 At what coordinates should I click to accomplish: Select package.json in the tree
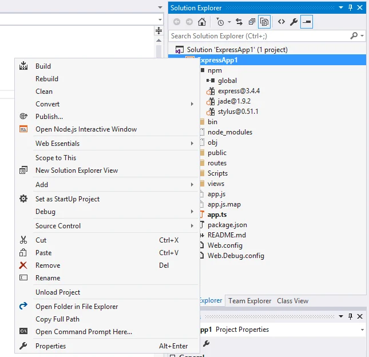coord(227,225)
